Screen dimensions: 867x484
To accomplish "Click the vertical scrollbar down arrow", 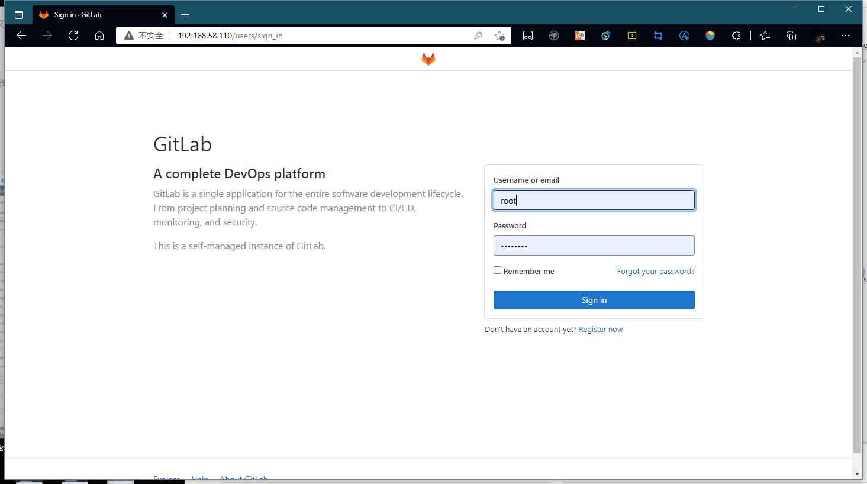I will point(857,474).
